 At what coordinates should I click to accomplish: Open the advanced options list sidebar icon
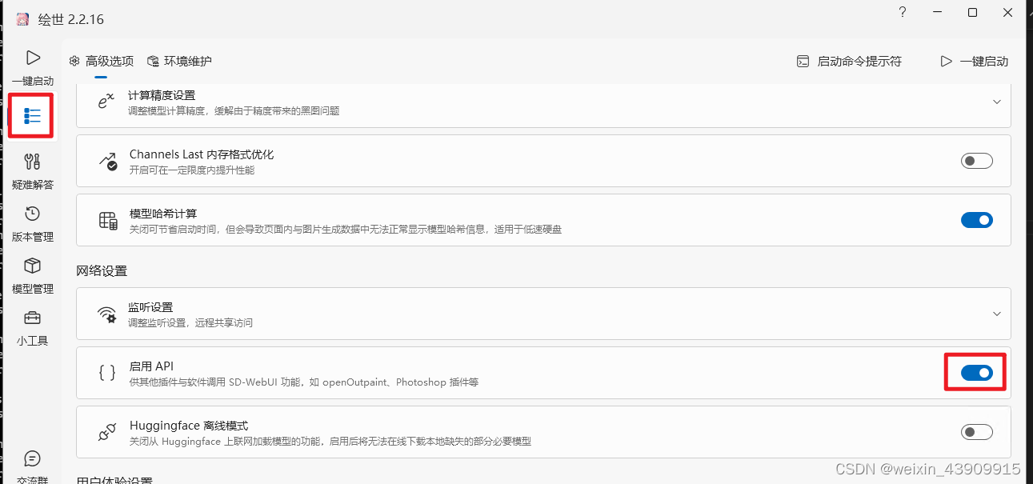[x=32, y=117]
